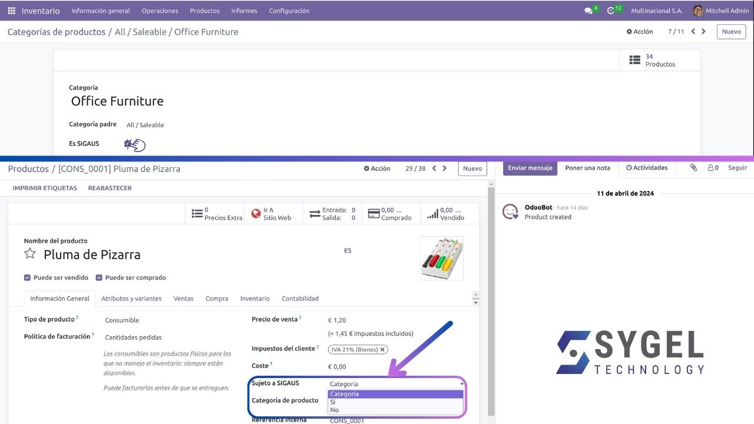
Task: Switch to Inventario tab
Action: click(254, 299)
